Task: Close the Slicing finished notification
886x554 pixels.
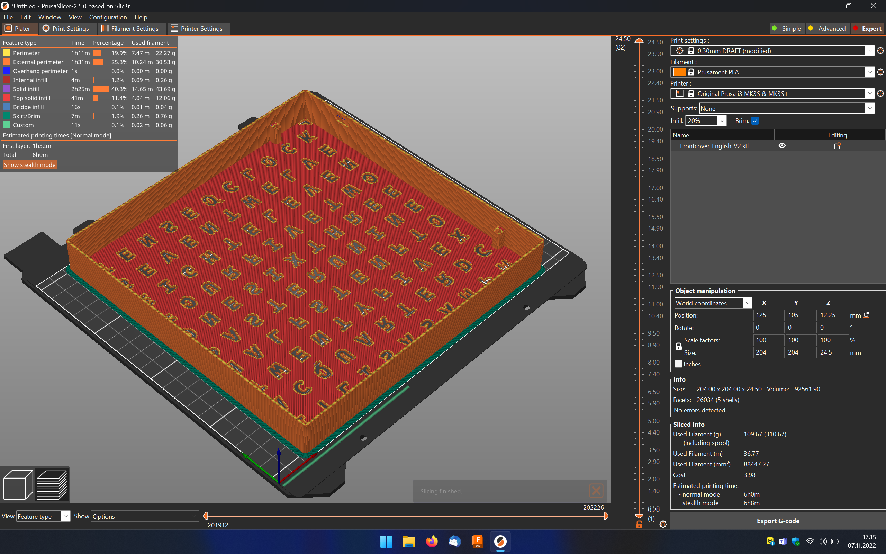Action: (596, 491)
